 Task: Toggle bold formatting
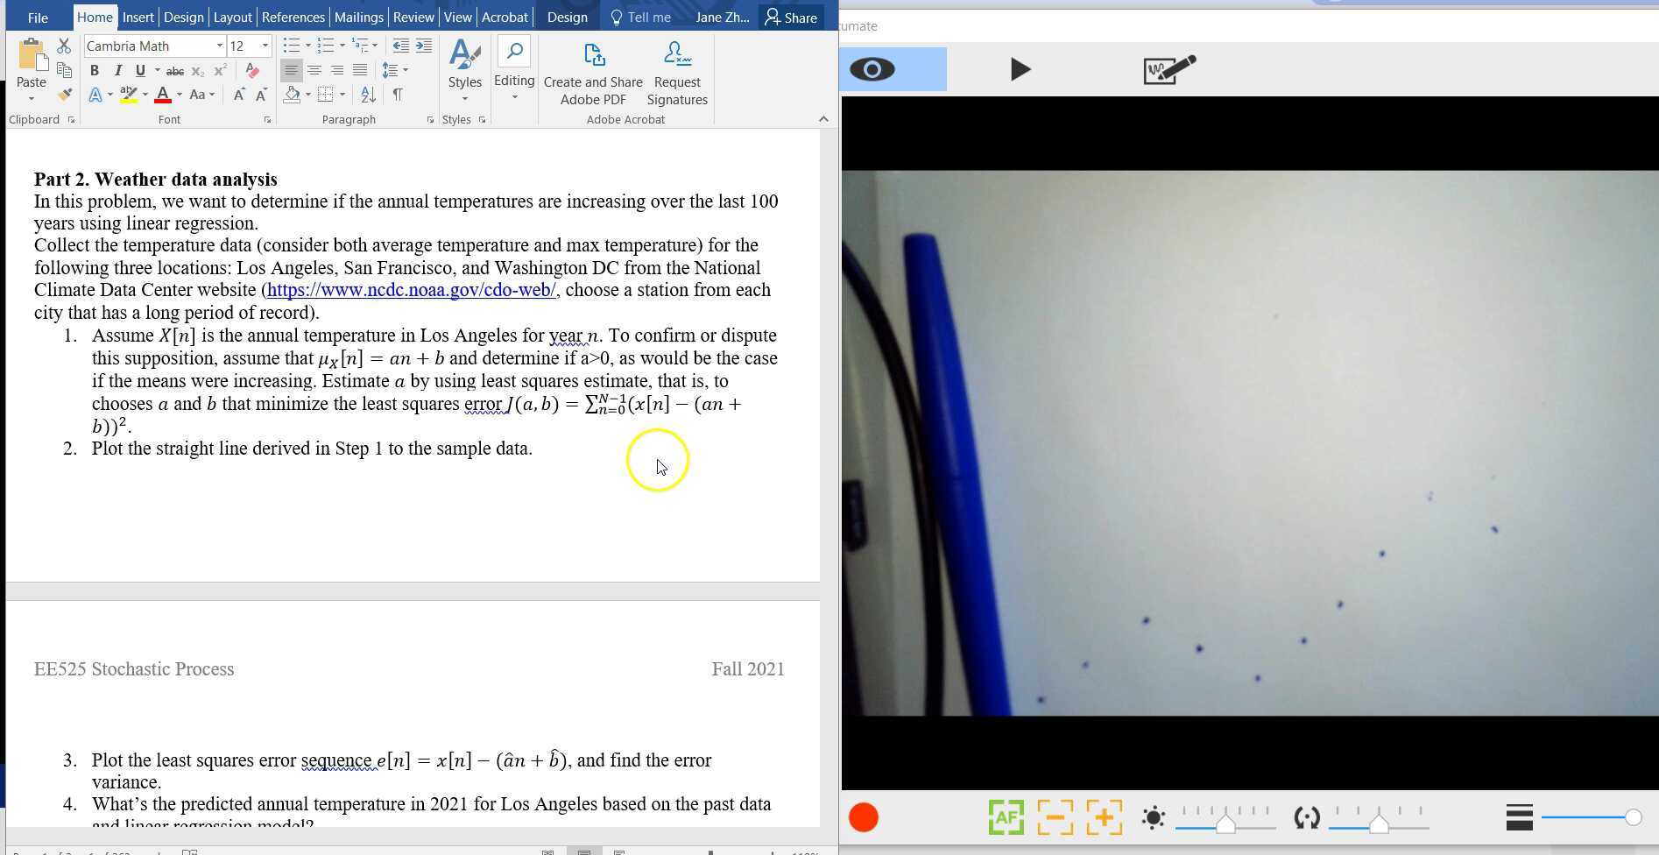(95, 70)
